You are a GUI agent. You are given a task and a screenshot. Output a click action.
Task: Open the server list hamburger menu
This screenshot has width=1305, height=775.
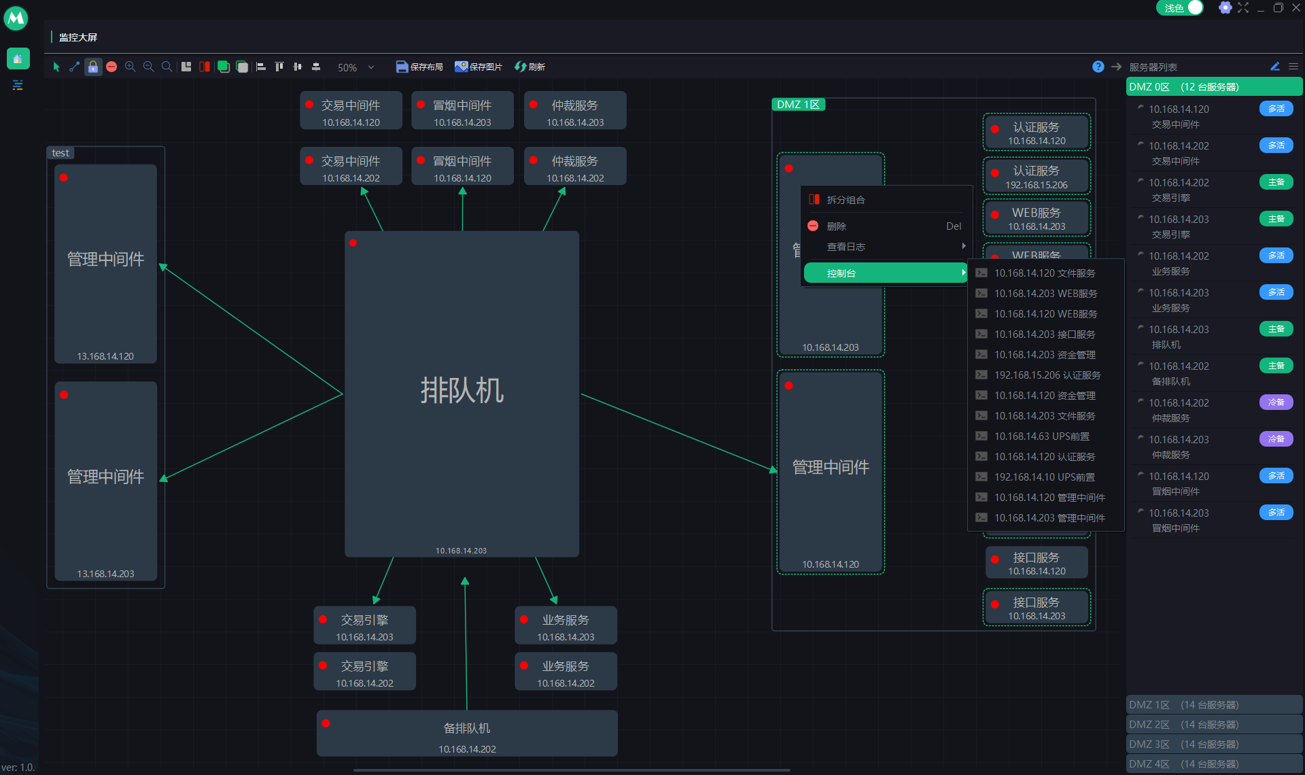1293,67
